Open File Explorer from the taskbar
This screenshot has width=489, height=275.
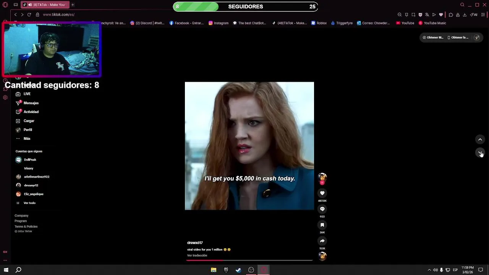pos(214,270)
